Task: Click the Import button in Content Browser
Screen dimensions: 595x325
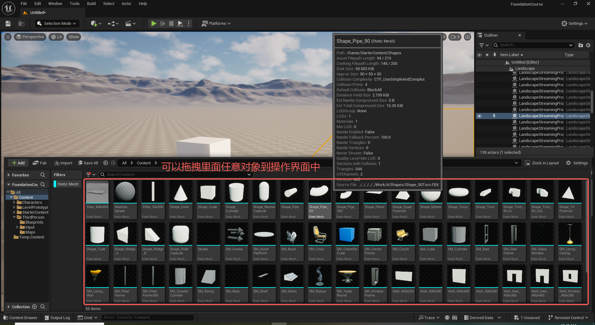Action: coord(64,163)
